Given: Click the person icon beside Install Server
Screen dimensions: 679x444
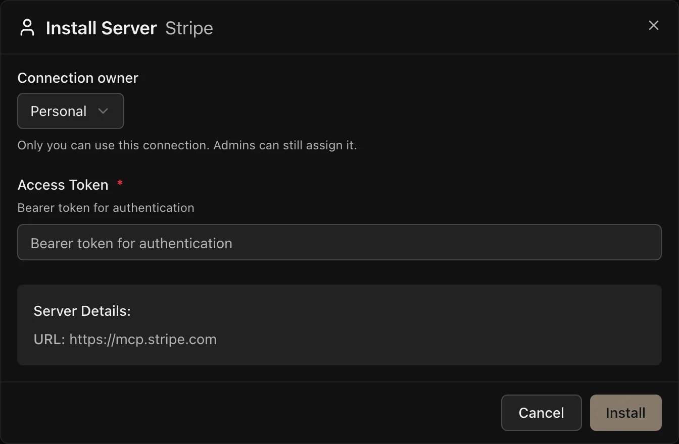Looking at the screenshot, I should [x=27, y=28].
